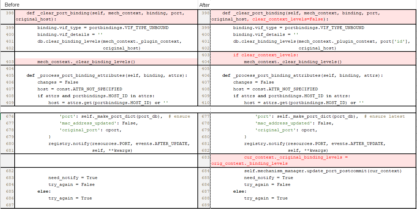This screenshot has width=417, height=209.
Task: Click "clear_context_levels=False" in the After pane
Action: click(288, 19)
